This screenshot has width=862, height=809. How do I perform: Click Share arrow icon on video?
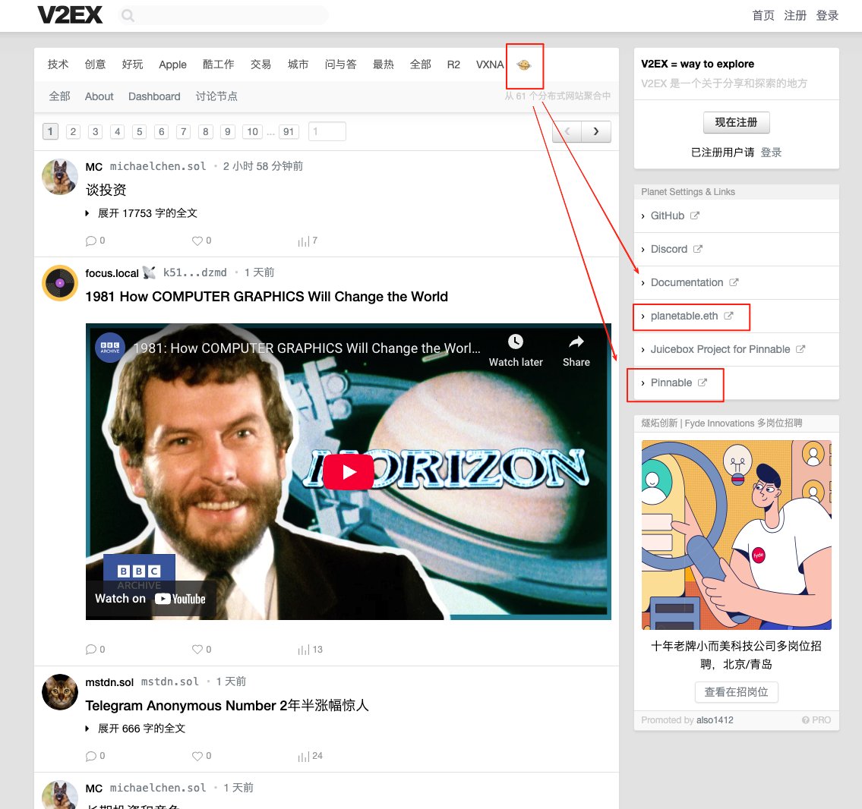coord(576,342)
